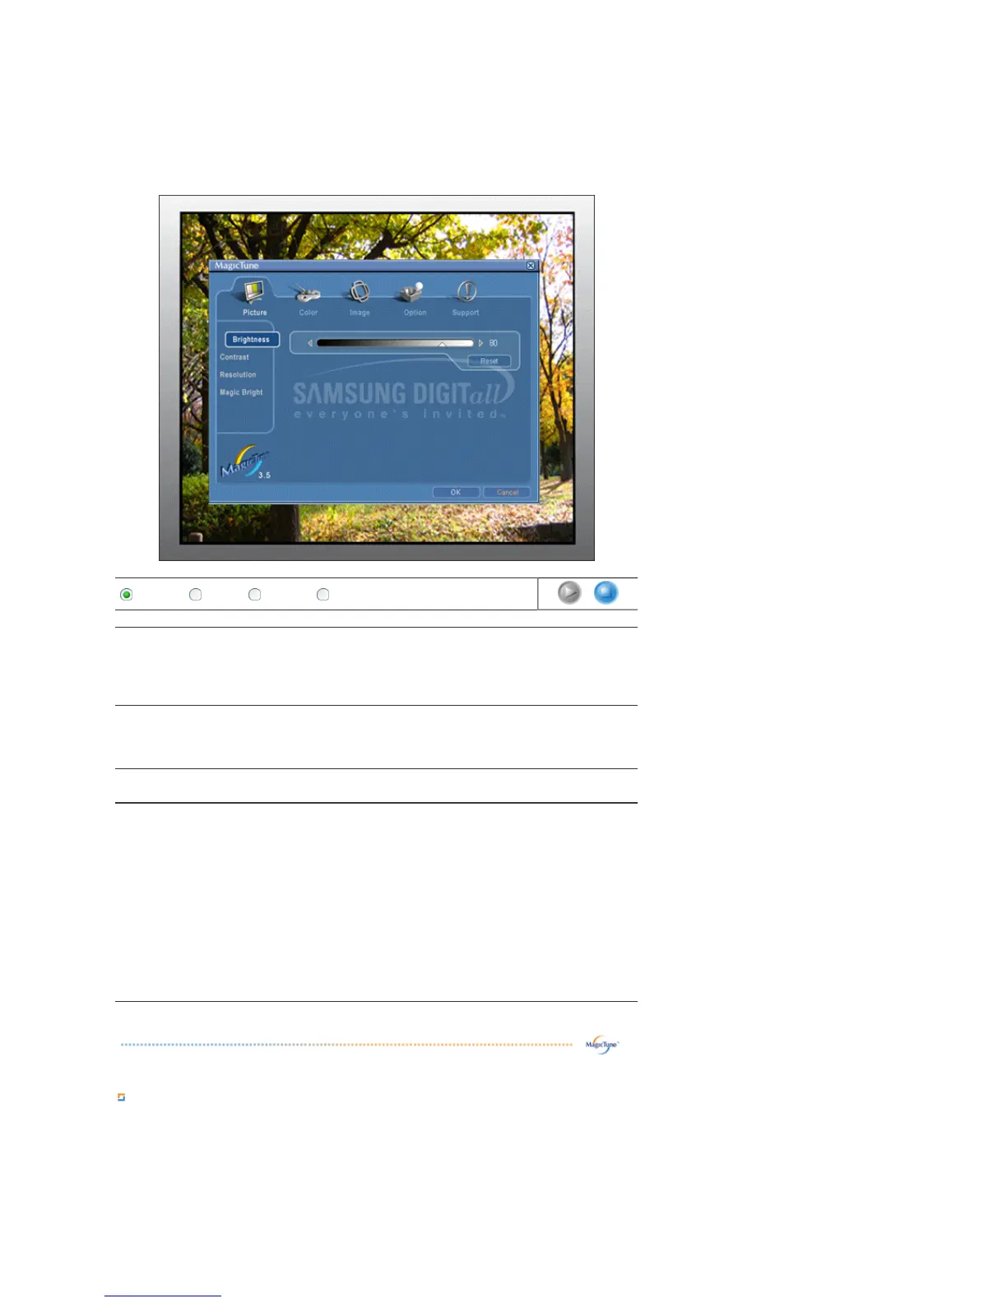Decrease brightness with the left arrow

[x=310, y=343]
